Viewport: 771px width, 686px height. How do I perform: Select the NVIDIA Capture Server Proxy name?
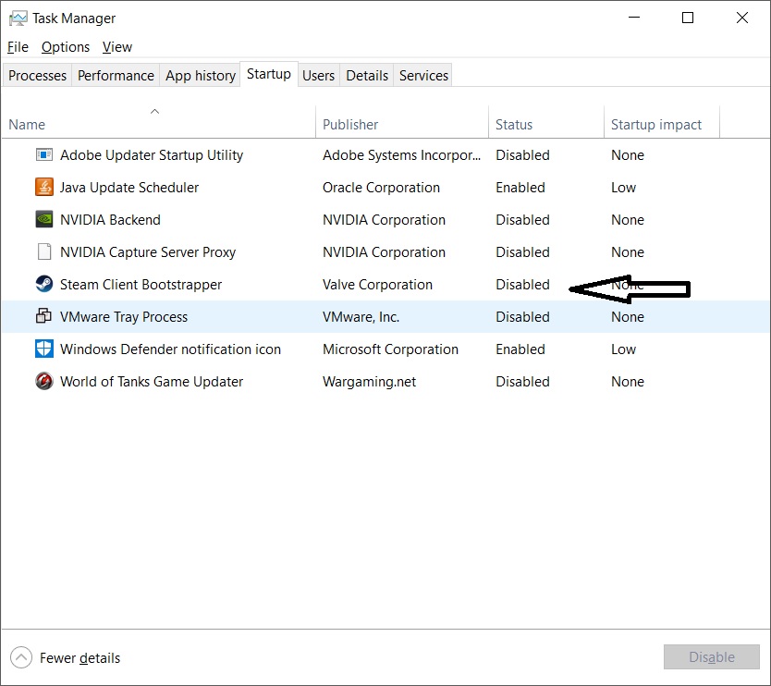click(x=148, y=252)
